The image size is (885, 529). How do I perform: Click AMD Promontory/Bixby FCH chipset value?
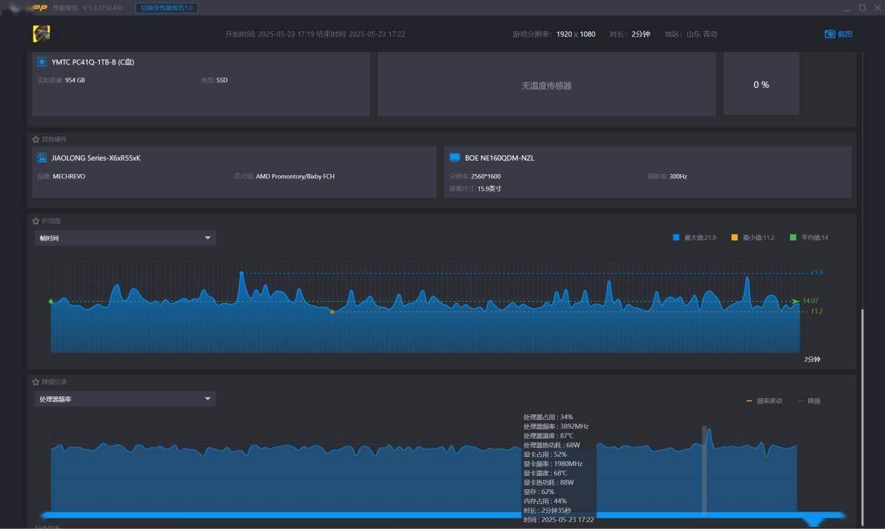pyautogui.click(x=295, y=176)
